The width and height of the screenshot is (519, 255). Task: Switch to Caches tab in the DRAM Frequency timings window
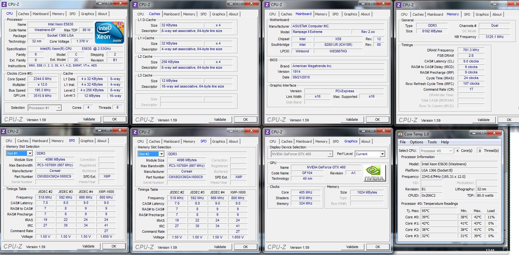tap(418, 14)
